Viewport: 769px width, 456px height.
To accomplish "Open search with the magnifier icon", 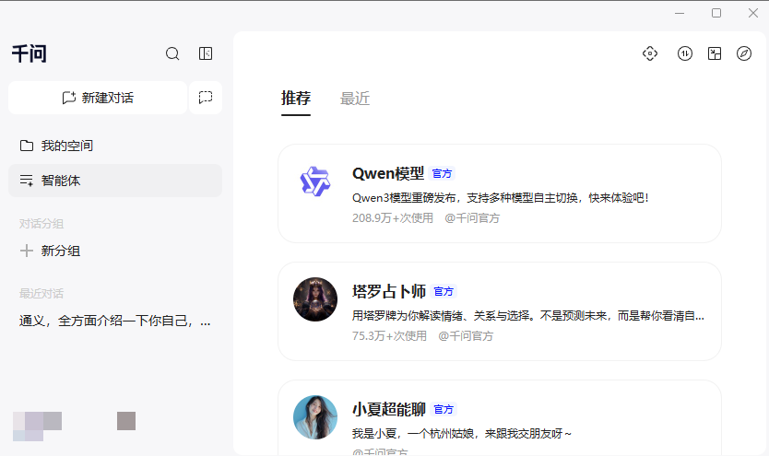I will point(172,53).
